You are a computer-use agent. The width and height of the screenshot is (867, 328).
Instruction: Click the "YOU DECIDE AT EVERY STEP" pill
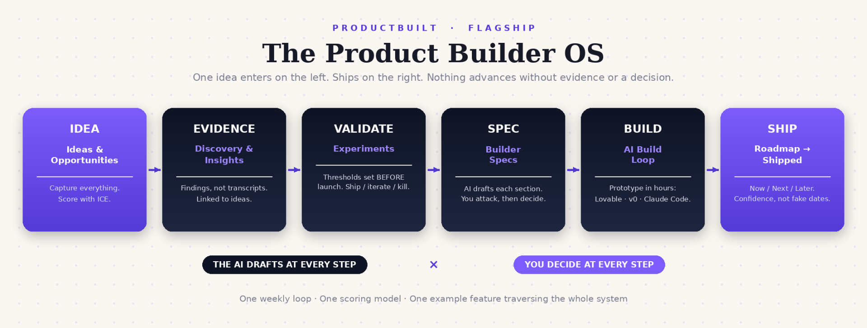tap(589, 264)
